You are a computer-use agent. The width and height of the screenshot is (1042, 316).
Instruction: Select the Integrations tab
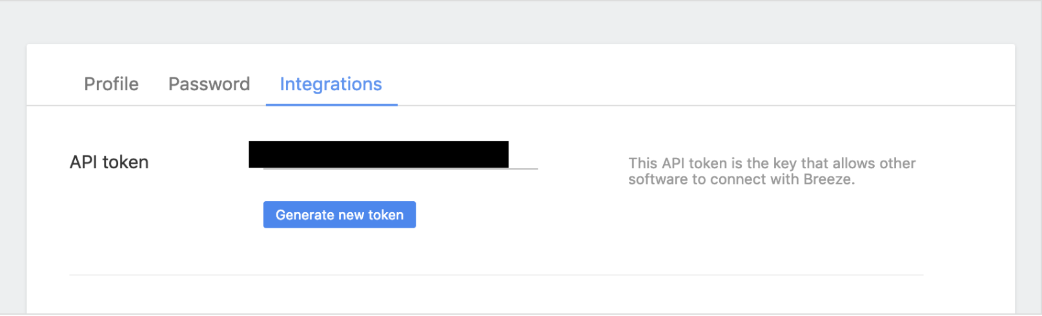point(331,84)
